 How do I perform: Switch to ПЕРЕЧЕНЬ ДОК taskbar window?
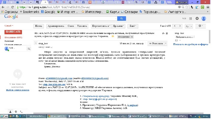[x=77, y=116]
